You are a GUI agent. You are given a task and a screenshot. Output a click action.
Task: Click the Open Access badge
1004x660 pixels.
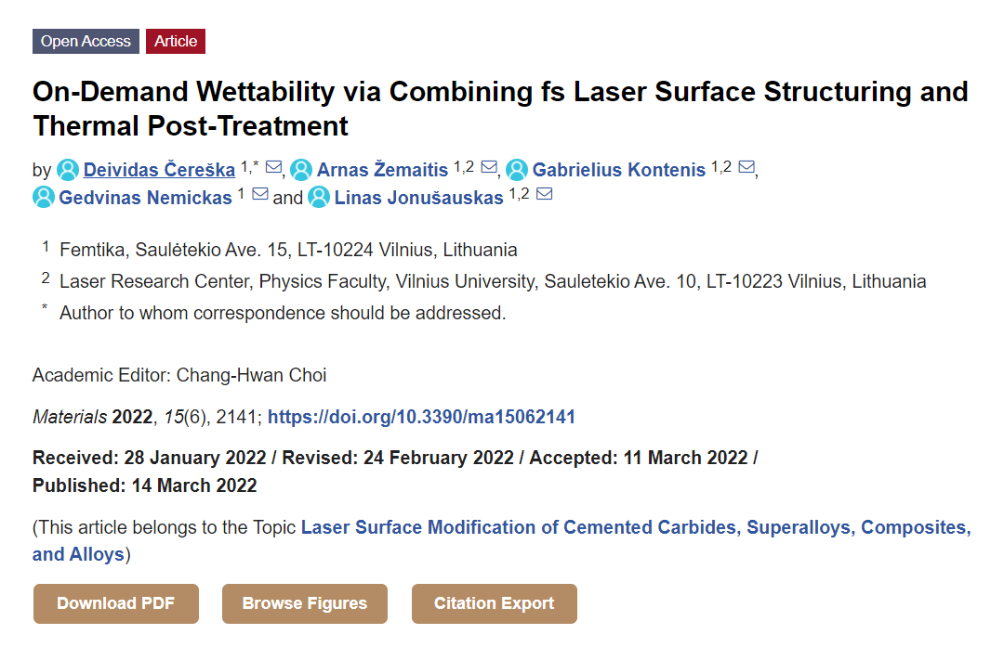point(86,42)
